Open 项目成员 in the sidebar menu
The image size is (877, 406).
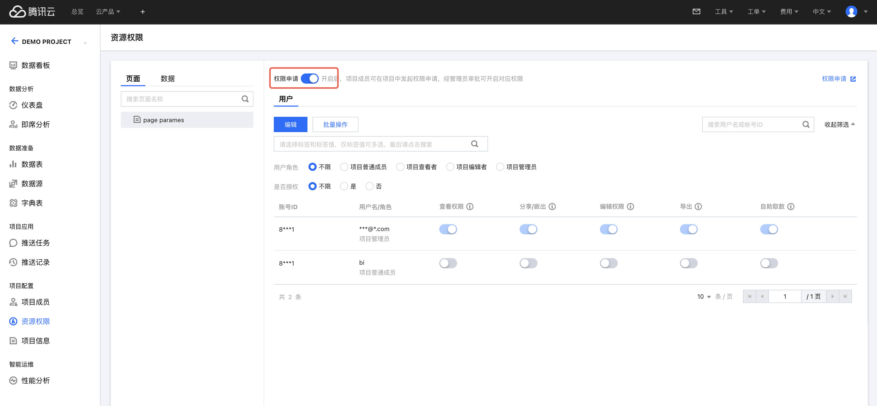click(35, 302)
